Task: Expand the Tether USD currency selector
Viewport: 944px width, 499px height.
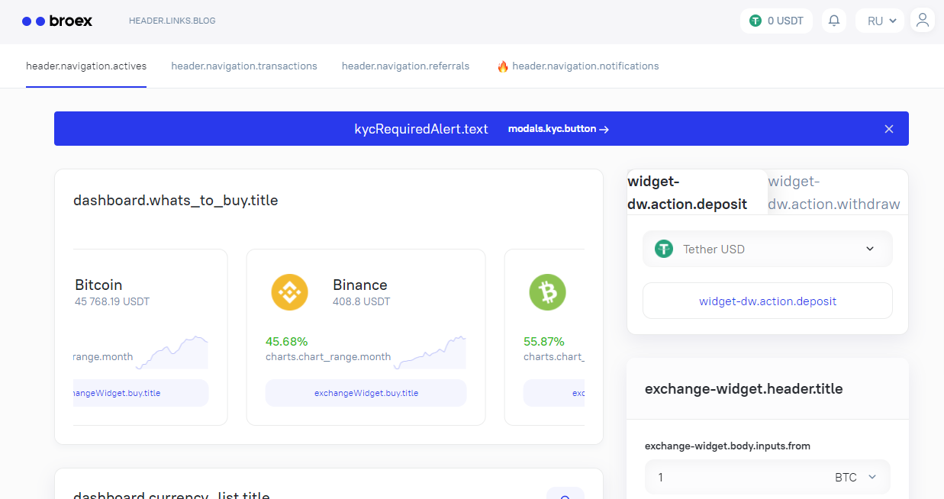Action: click(x=768, y=249)
